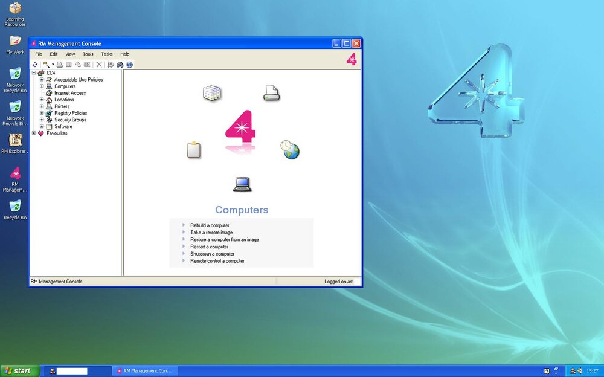Click the stacked windows icon in main pane
604x377 pixels.
tap(212, 93)
